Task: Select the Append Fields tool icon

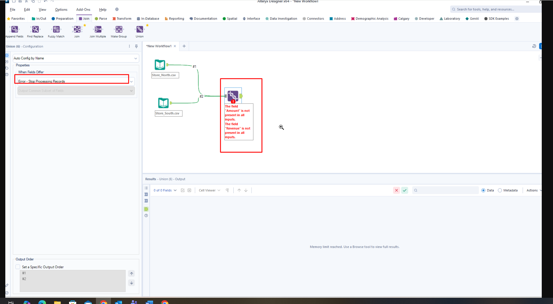Action: 14,30
